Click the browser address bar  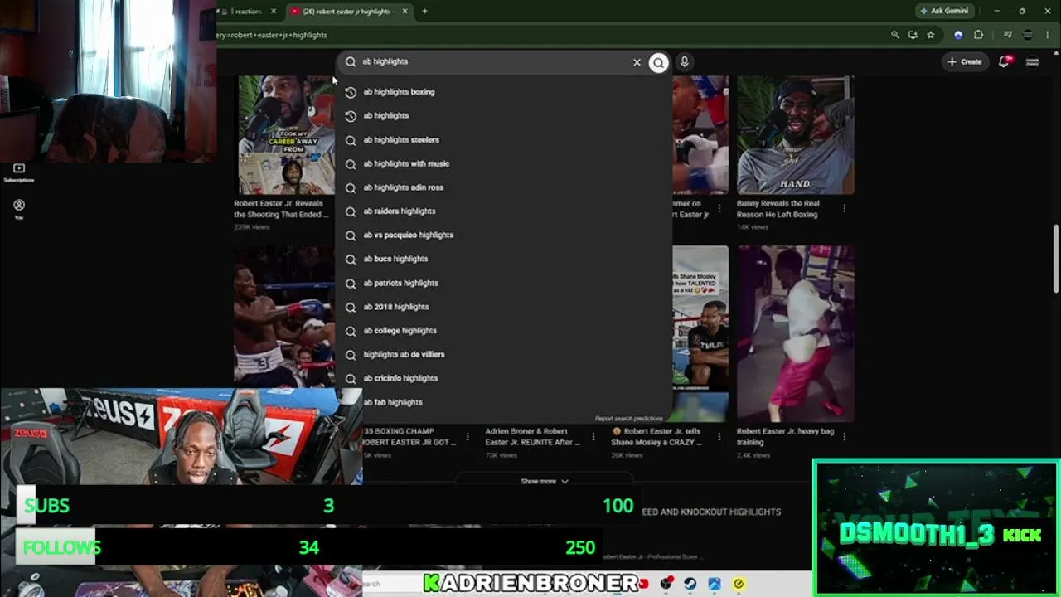[x=547, y=35]
